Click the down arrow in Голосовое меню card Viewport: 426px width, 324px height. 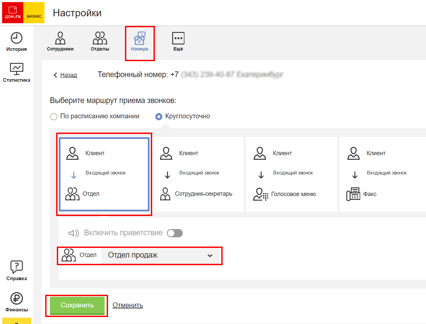click(x=261, y=175)
